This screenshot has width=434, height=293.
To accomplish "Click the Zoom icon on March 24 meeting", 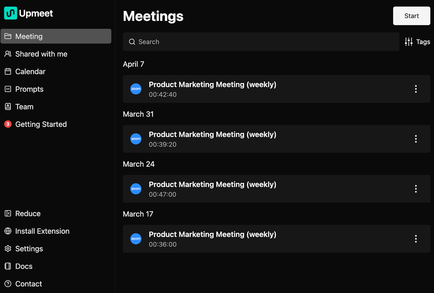I will tap(136, 189).
